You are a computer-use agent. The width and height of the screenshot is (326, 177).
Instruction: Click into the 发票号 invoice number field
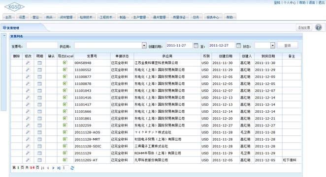tap(42, 45)
